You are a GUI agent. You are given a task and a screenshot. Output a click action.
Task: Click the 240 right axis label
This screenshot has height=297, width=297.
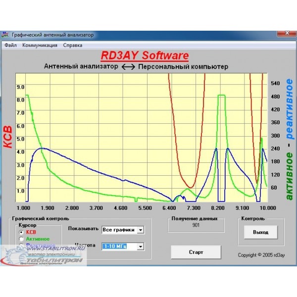(275, 148)
